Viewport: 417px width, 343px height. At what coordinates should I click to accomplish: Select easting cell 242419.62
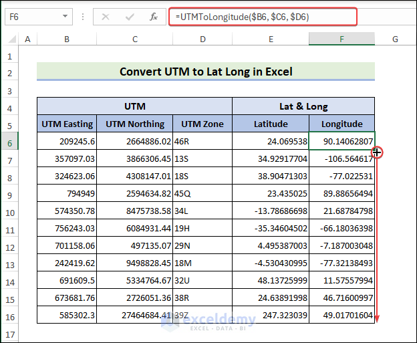click(x=67, y=263)
